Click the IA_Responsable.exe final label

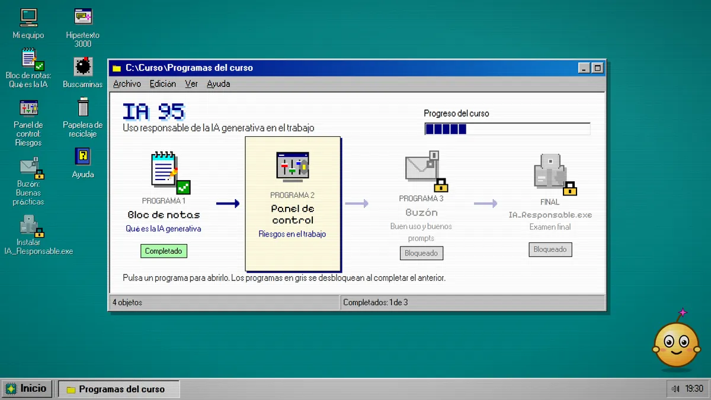point(550,215)
